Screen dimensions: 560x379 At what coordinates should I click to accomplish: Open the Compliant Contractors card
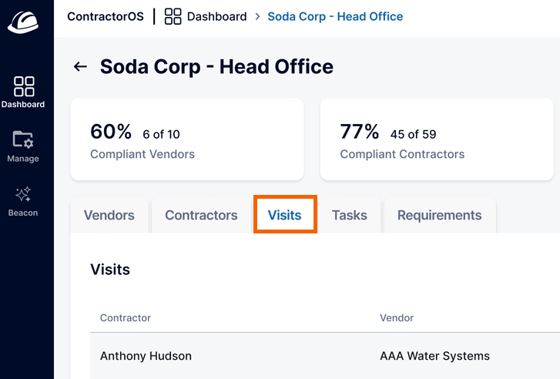click(x=438, y=139)
